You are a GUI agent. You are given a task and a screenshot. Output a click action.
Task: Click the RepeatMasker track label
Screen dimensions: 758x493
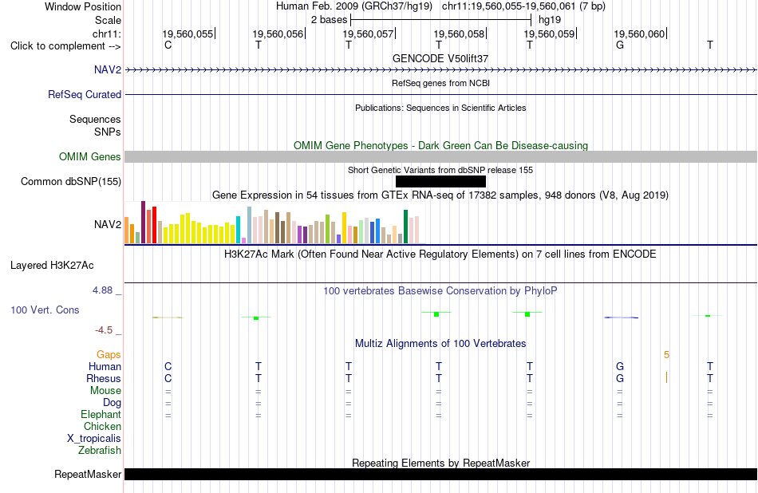[88, 474]
